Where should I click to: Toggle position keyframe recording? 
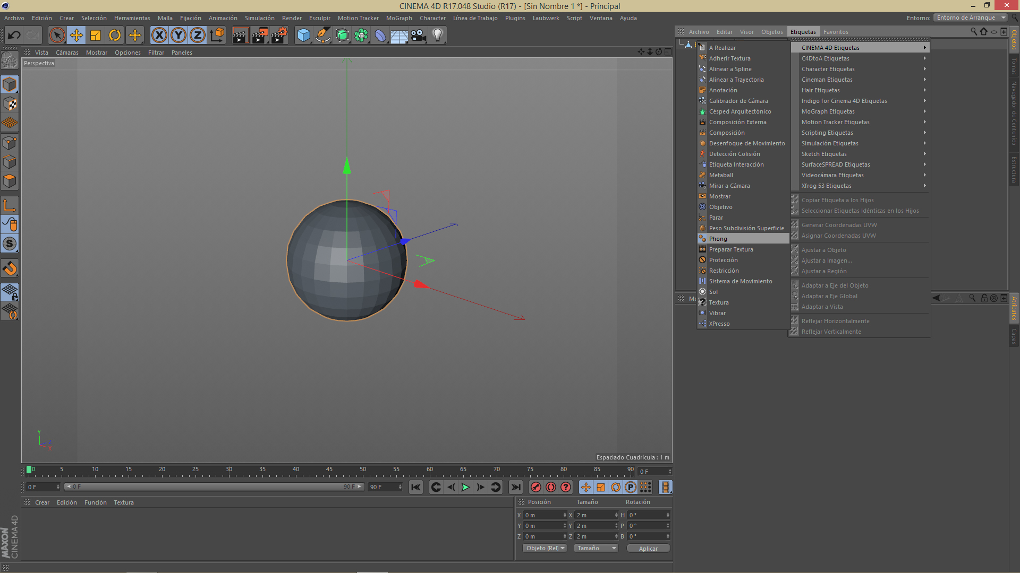pos(585,487)
